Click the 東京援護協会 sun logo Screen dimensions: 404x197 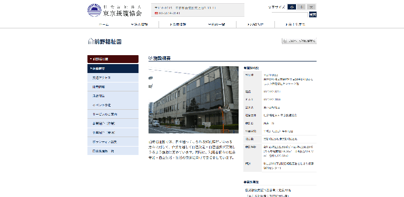coord(94,11)
